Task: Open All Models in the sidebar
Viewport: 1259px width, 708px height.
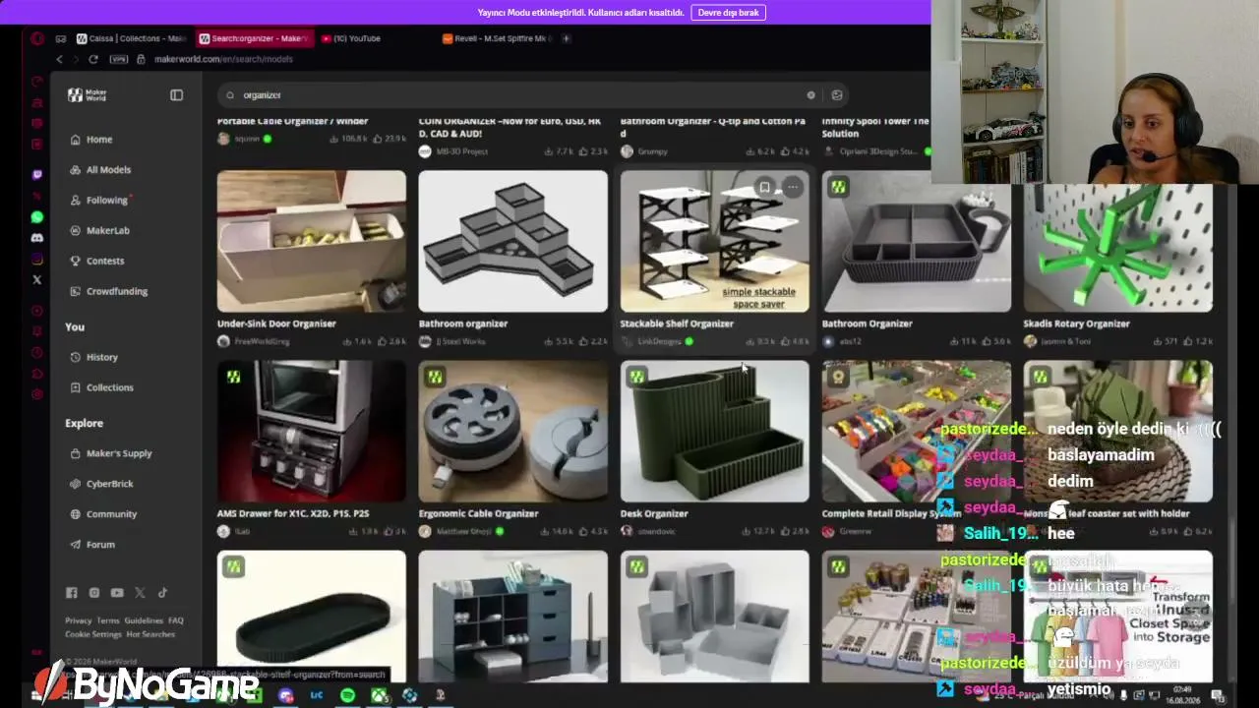Action: (108, 170)
